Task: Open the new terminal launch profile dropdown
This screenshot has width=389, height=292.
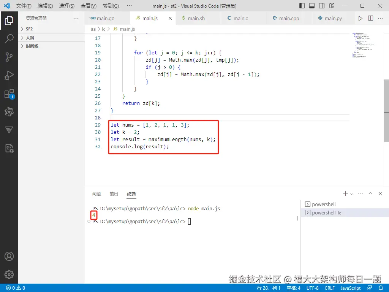Action: click(352, 194)
